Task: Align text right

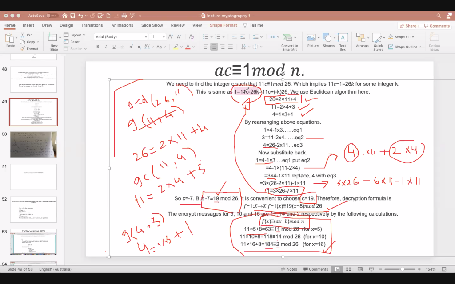Action: [x=222, y=47]
